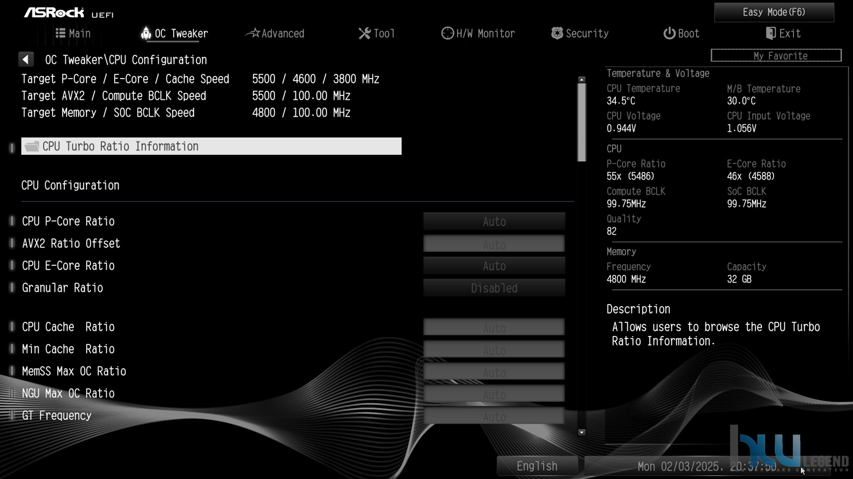This screenshot has height=479, width=853.
Task: Go to the Tool tab
Action: pos(376,33)
